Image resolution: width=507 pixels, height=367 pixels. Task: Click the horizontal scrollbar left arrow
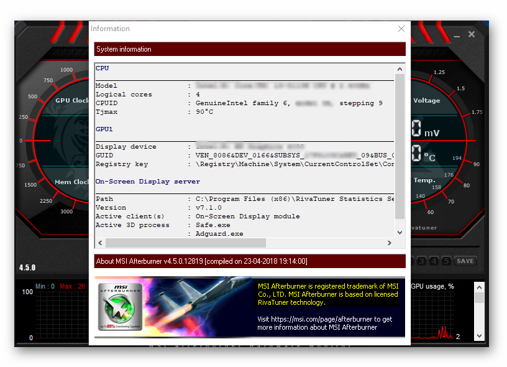tap(99, 243)
